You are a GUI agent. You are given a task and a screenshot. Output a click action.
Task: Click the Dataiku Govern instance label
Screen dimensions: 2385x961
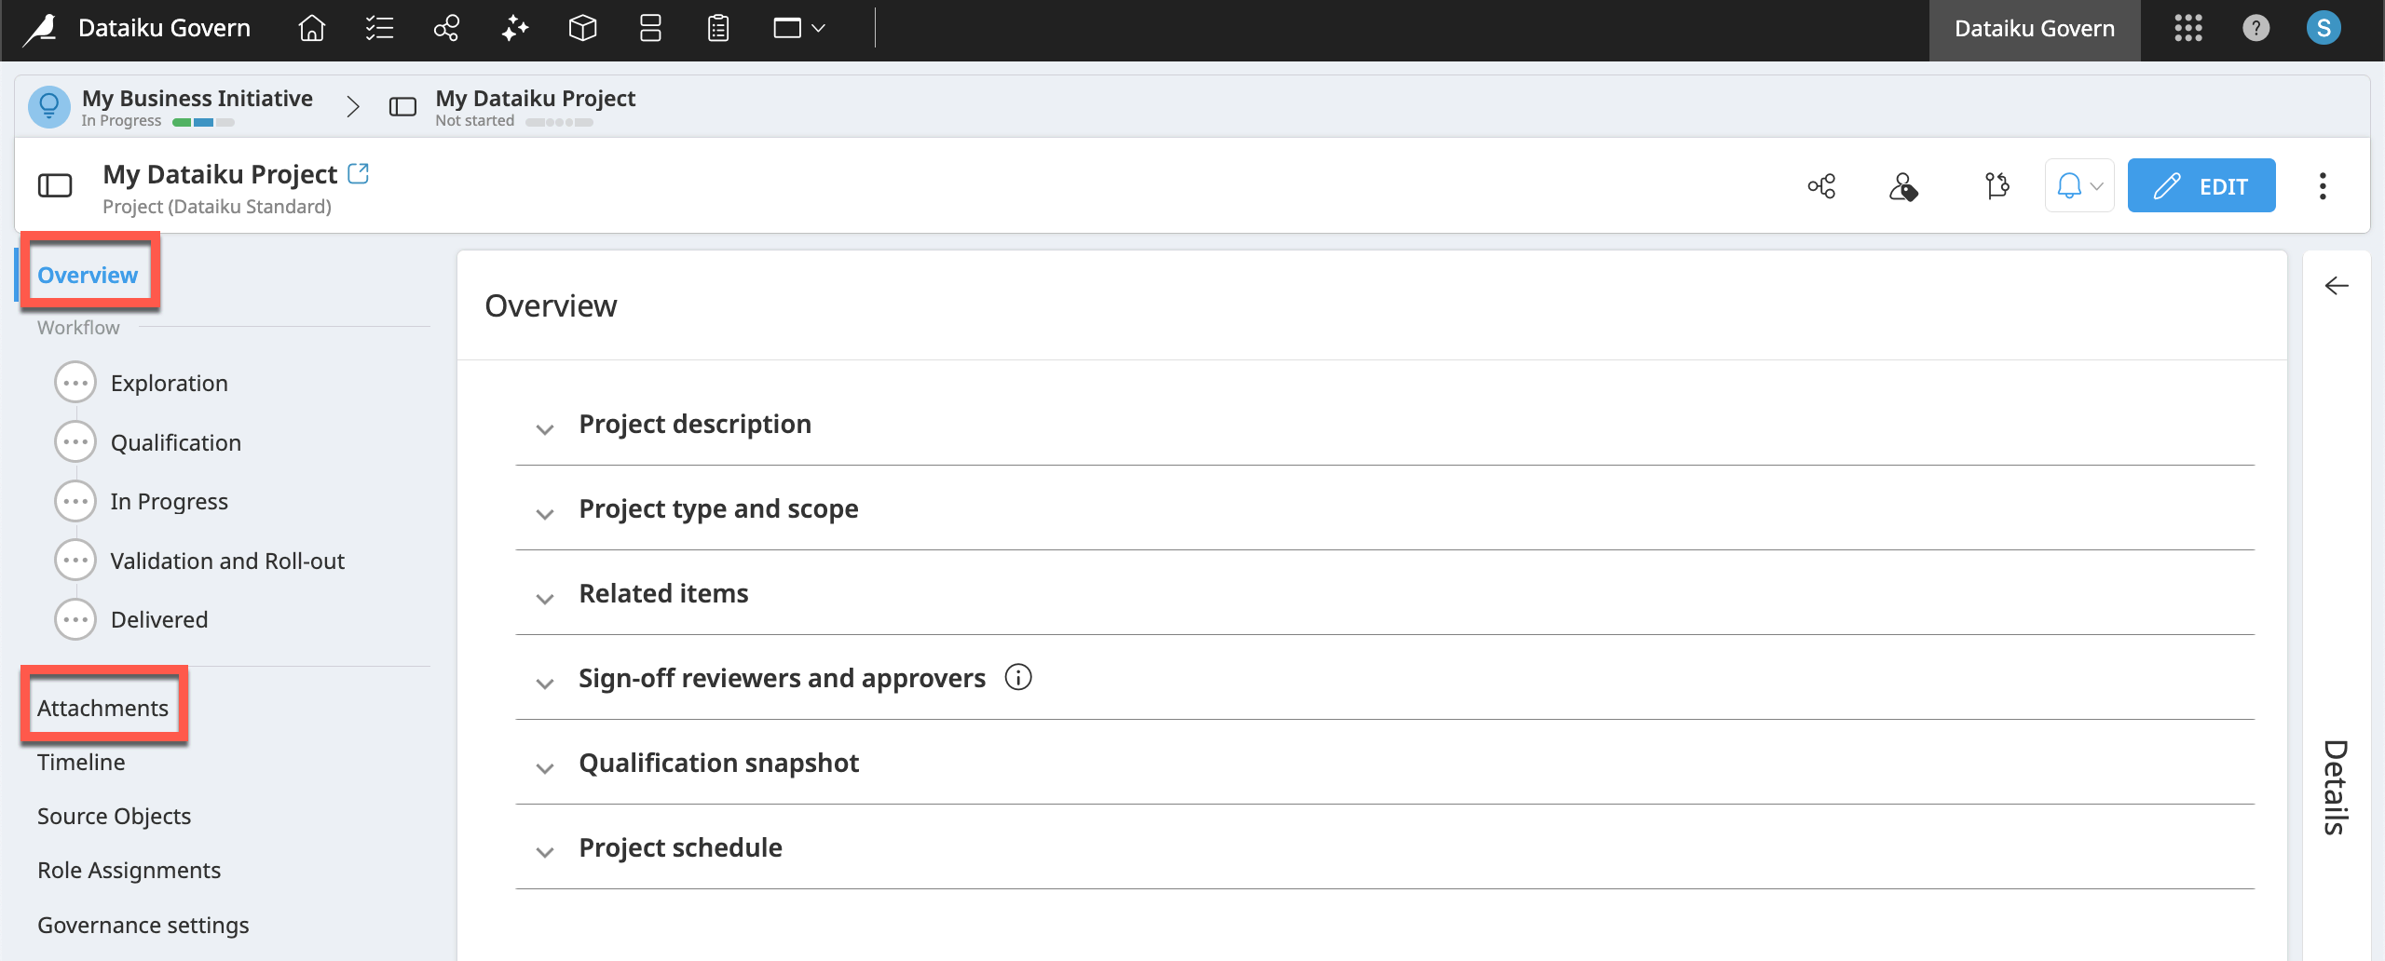pos(2035,29)
